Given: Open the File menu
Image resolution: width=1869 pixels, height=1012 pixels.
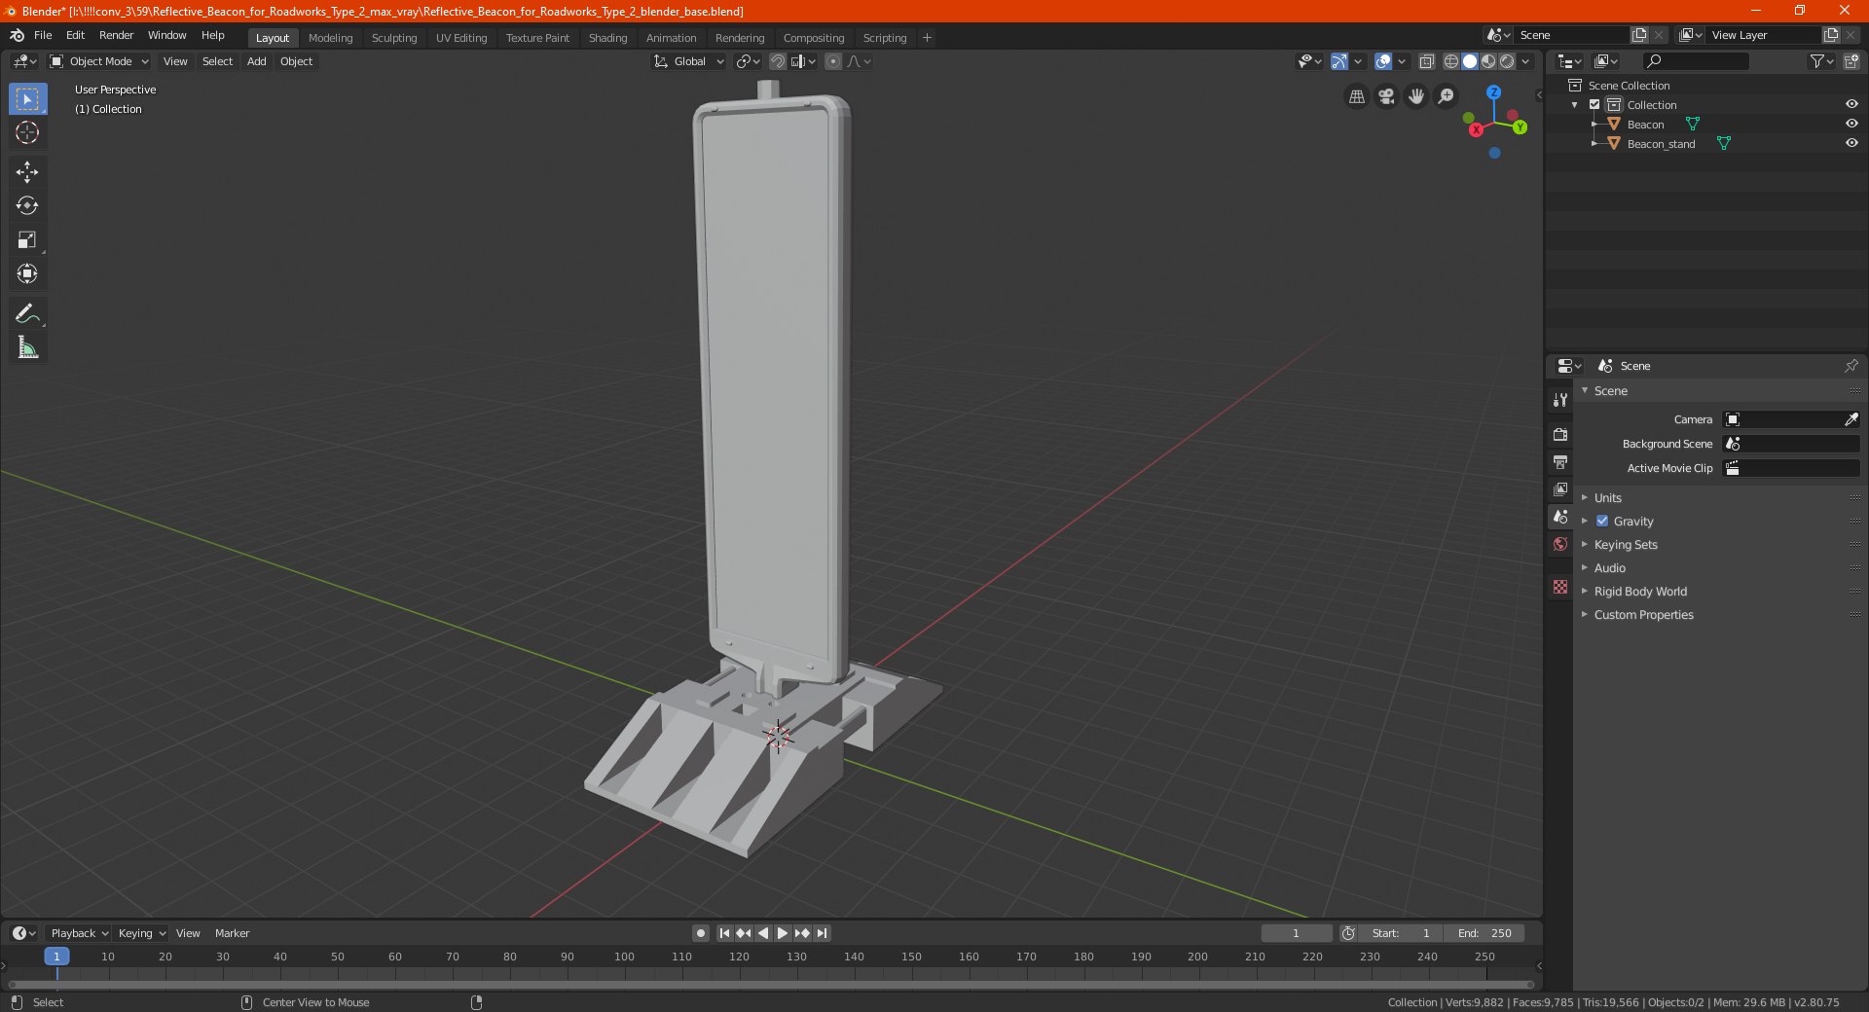Looking at the screenshot, I should [43, 35].
